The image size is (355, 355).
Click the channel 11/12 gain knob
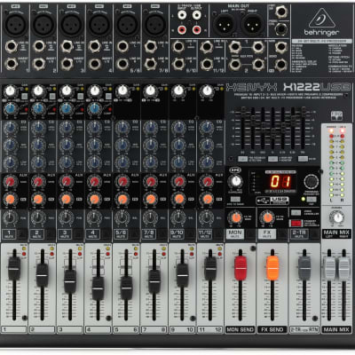coord(207,91)
